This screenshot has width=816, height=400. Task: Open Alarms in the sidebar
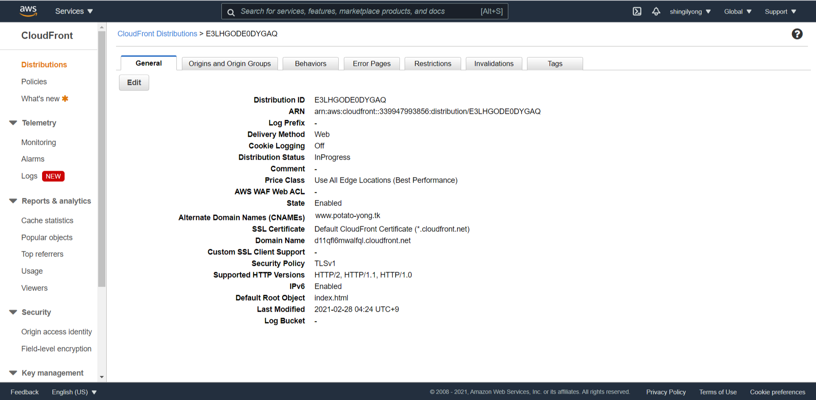(x=33, y=159)
